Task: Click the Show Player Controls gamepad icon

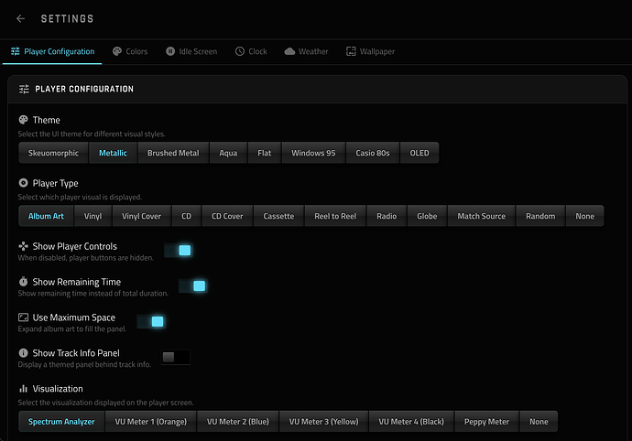Action: [x=24, y=246]
